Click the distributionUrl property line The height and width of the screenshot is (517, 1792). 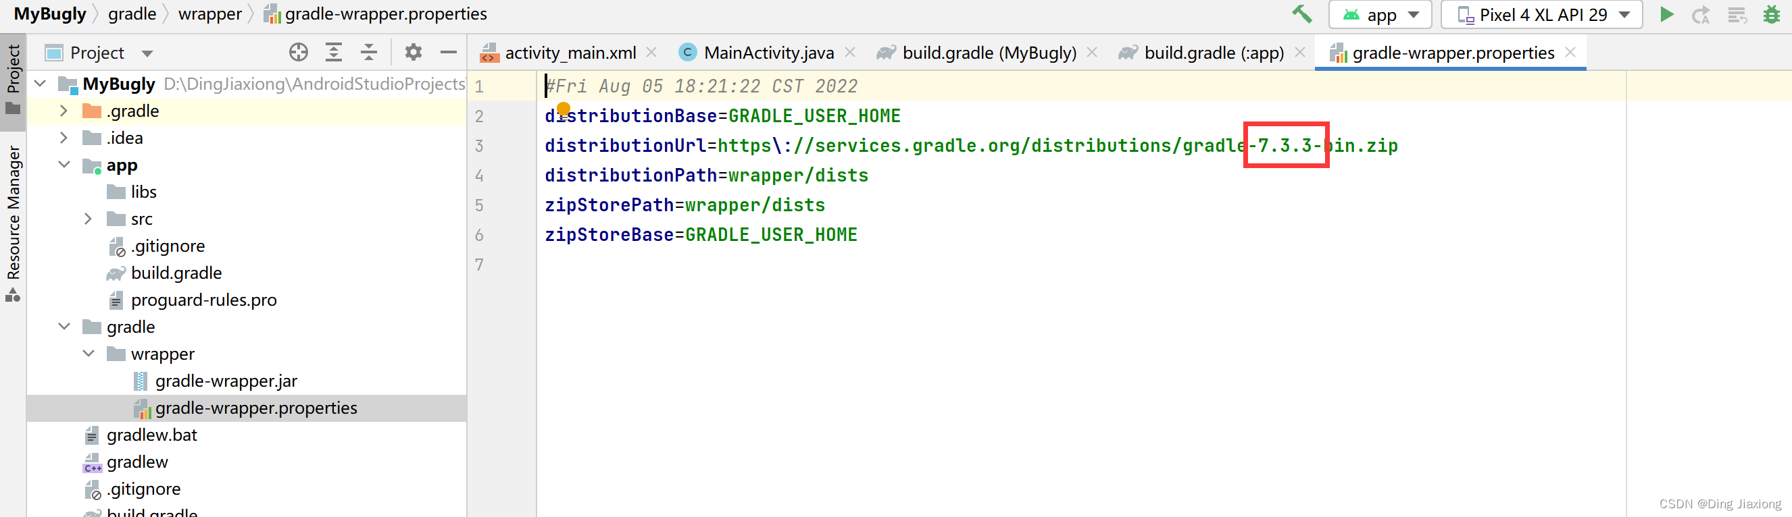click(x=971, y=146)
